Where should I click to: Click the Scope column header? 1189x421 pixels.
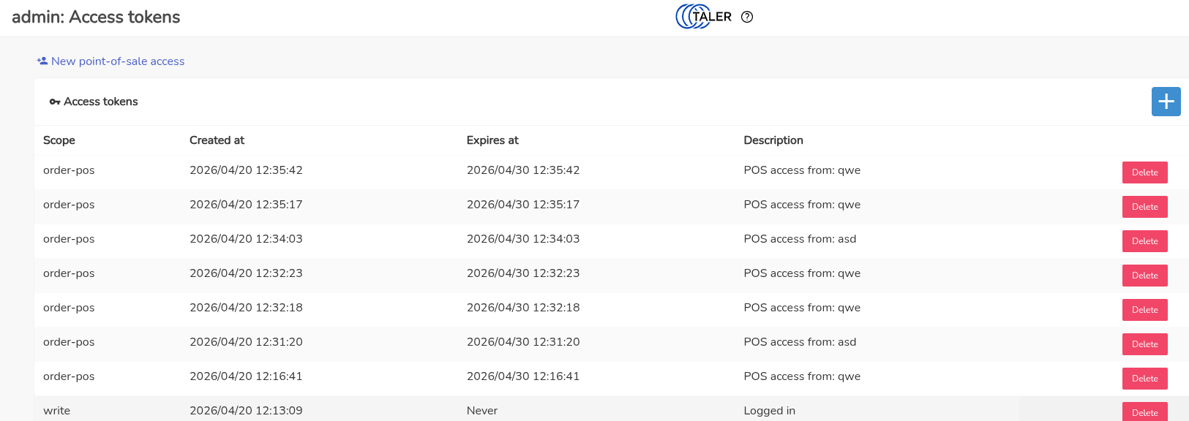click(59, 140)
